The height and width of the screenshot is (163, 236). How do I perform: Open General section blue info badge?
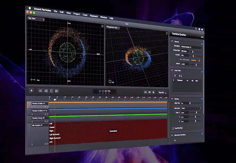click(202, 44)
